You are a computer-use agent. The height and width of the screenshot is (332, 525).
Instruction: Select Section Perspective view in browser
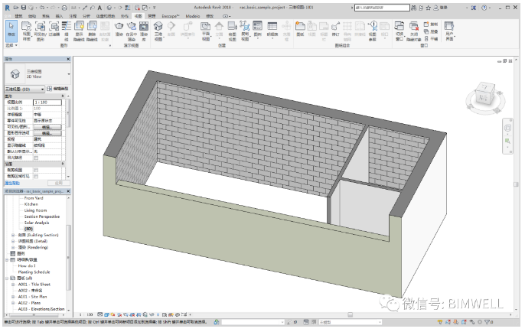[42, 216]
